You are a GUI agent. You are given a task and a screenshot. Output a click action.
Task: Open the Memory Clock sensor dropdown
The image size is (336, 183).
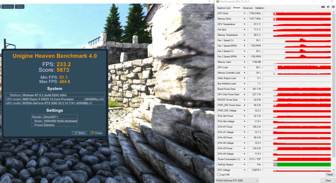pos(244,19)
